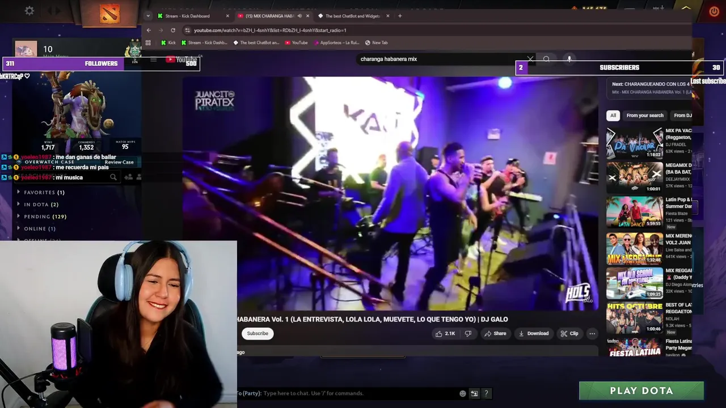Image resolution: width=726 pixels, height=408 pixels.
Task: Start YouTube voice search microphone
Action: (x=569, y=59)
